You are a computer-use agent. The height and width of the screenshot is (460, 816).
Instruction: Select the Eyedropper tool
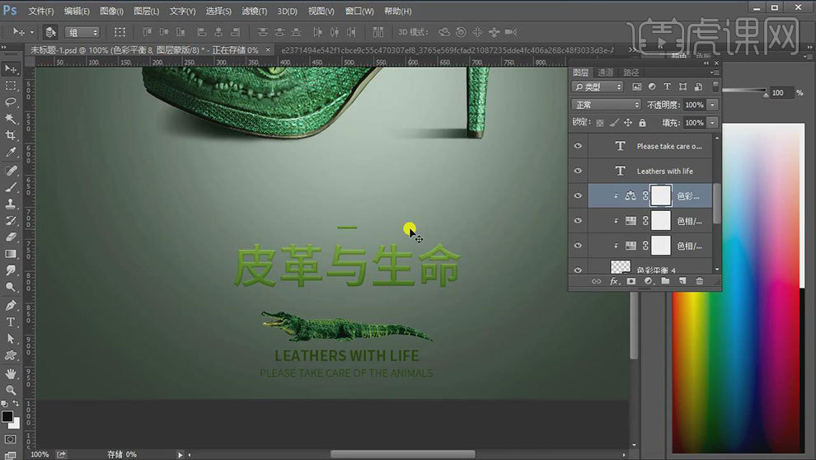pyautogui.click(x=11, y=152)
